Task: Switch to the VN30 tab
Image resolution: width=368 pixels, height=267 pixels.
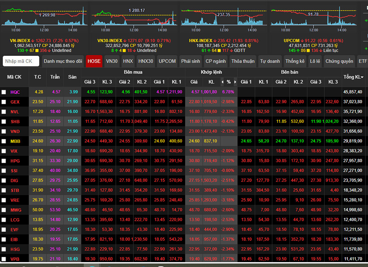Action: pos(112,61)
